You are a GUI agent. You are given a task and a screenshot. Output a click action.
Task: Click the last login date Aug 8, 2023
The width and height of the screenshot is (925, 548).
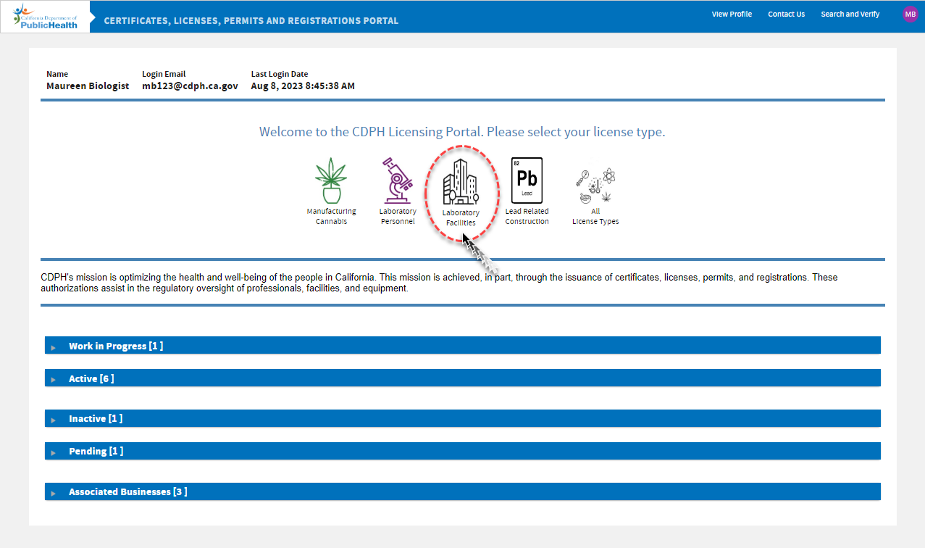pos(303,86)
